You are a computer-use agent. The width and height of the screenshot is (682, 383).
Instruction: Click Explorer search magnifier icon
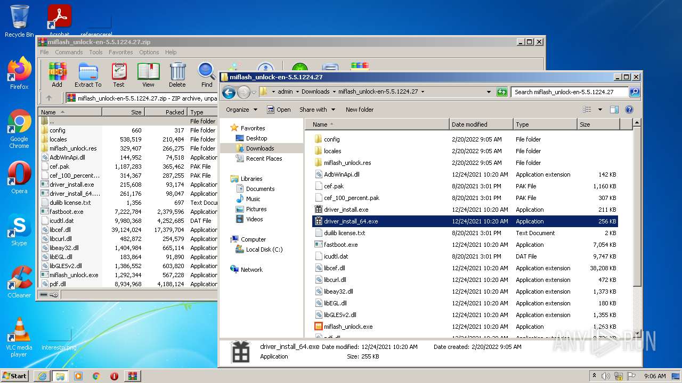click(634, 92)
